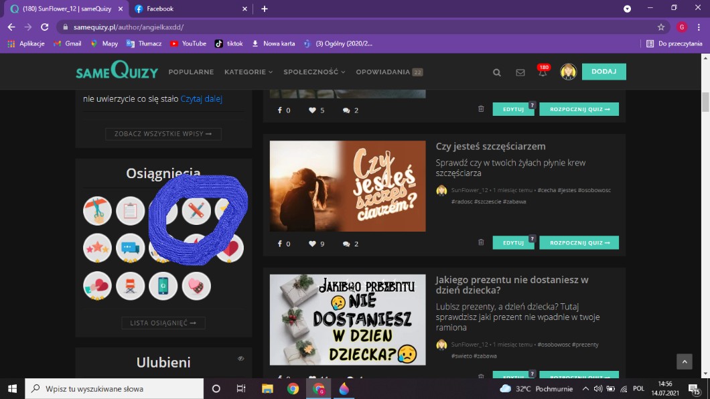Screen dimensions: 710x399
Task: Click the chat bubbles achievement badge
Action: coord(130,248)
